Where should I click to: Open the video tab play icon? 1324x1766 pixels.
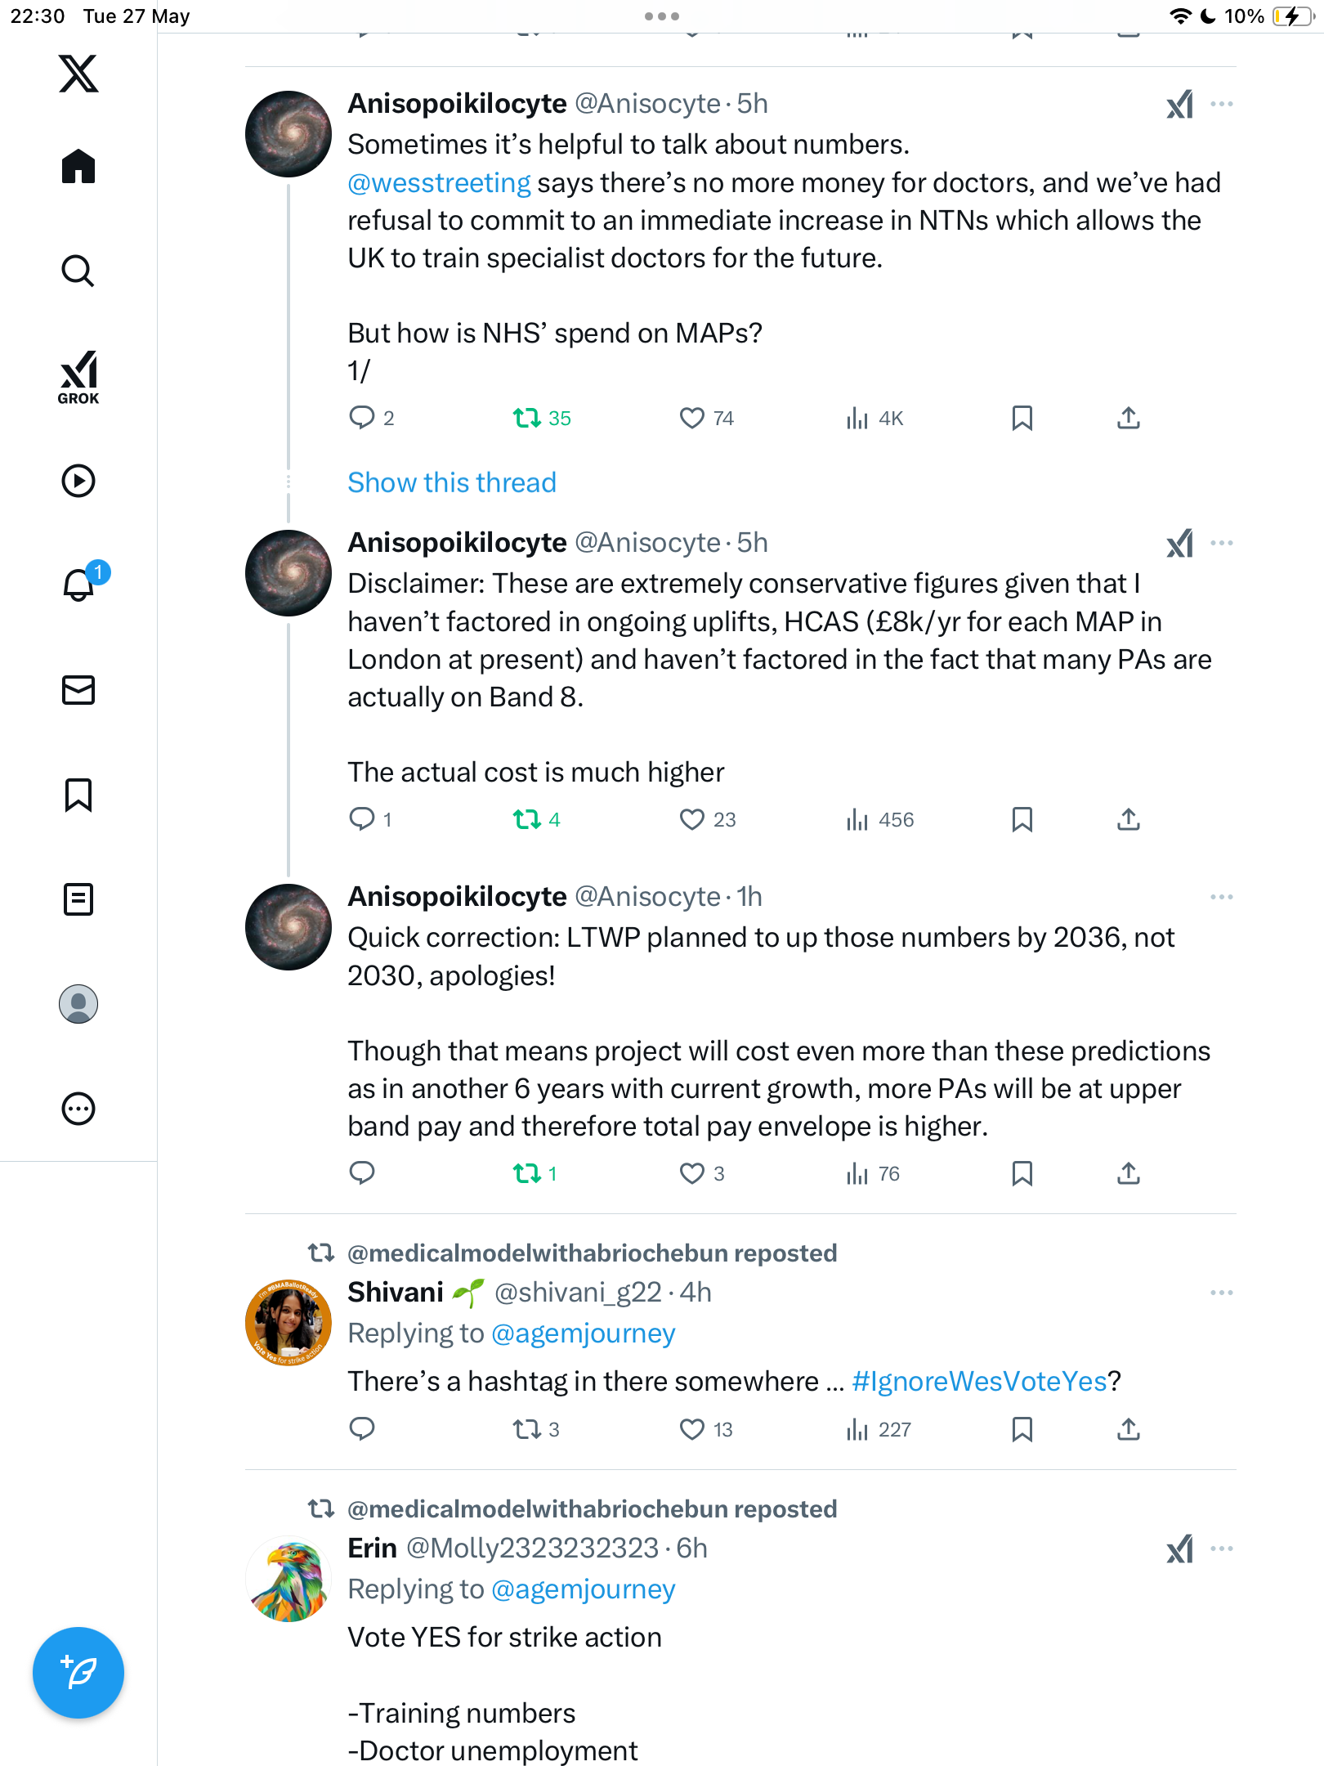coord(78,480)
